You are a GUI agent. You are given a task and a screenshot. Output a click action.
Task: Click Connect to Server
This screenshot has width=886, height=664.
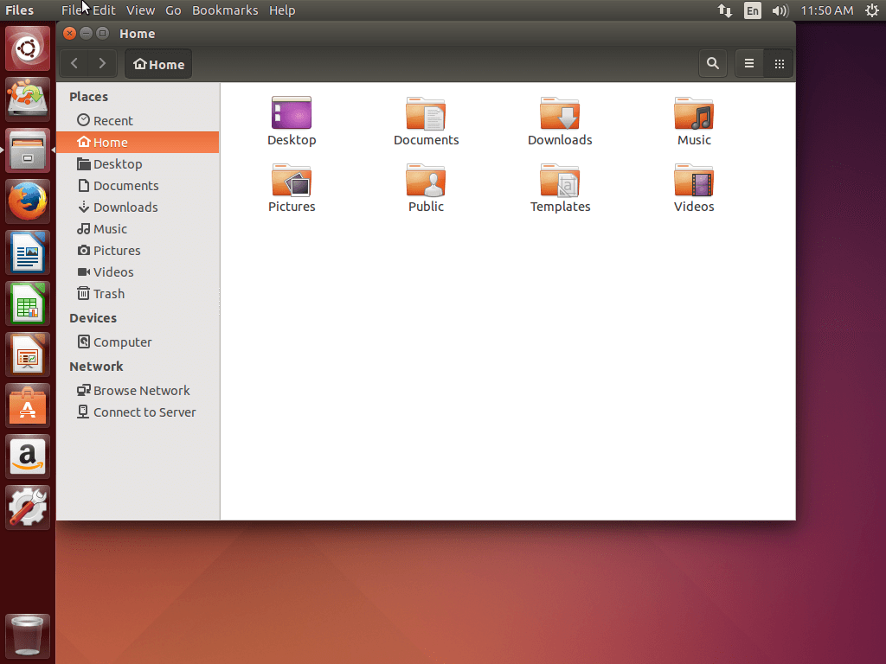138,412
